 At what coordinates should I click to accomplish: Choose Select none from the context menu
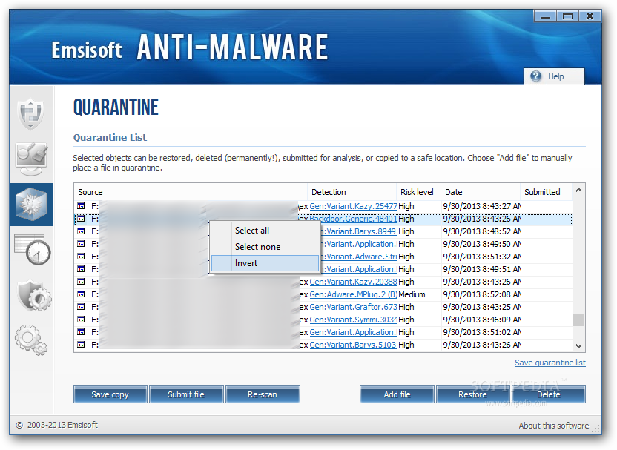[265, 247]
